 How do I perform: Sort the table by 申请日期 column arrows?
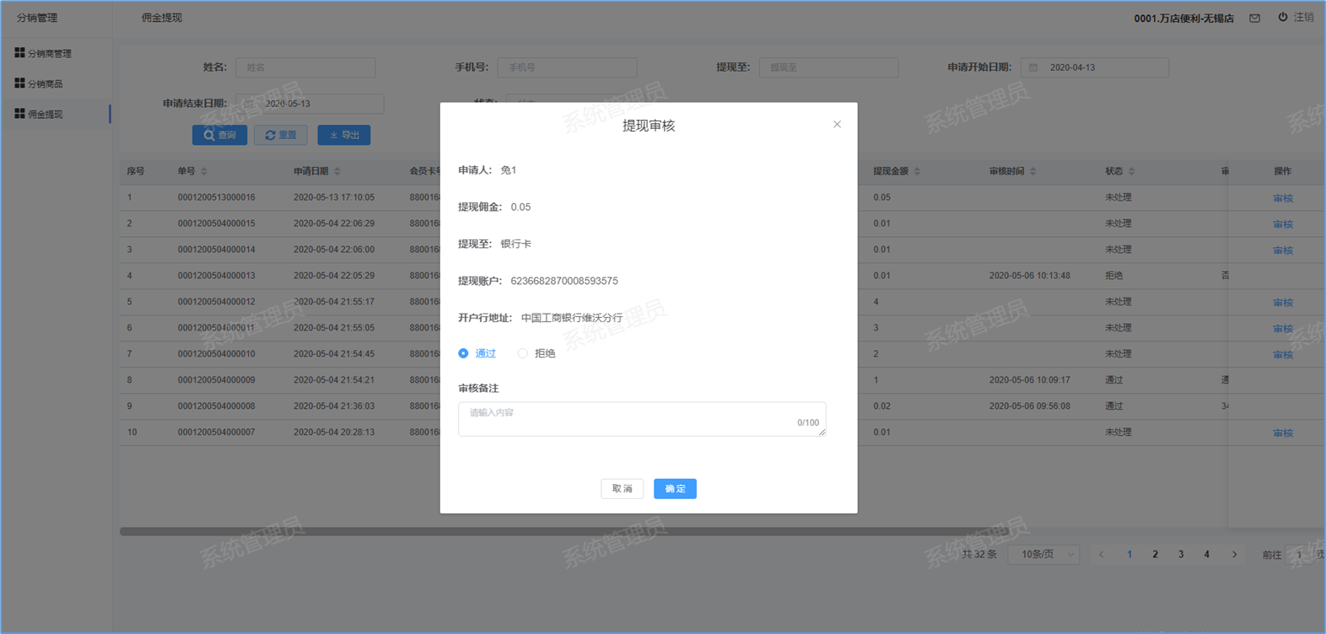(x=337, y=171)
